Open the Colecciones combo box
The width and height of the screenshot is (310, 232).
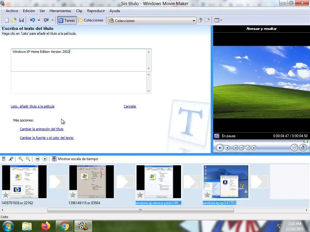pyautogui.click(x=152, y=21)
